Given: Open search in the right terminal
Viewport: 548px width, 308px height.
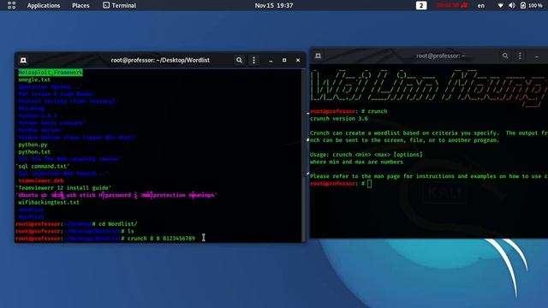Looking at the screenshot, I should point(505,56).
